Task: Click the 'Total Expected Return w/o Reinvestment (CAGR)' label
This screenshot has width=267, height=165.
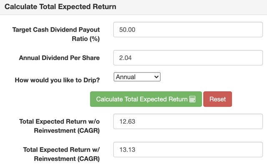Action: coord(59,126)
